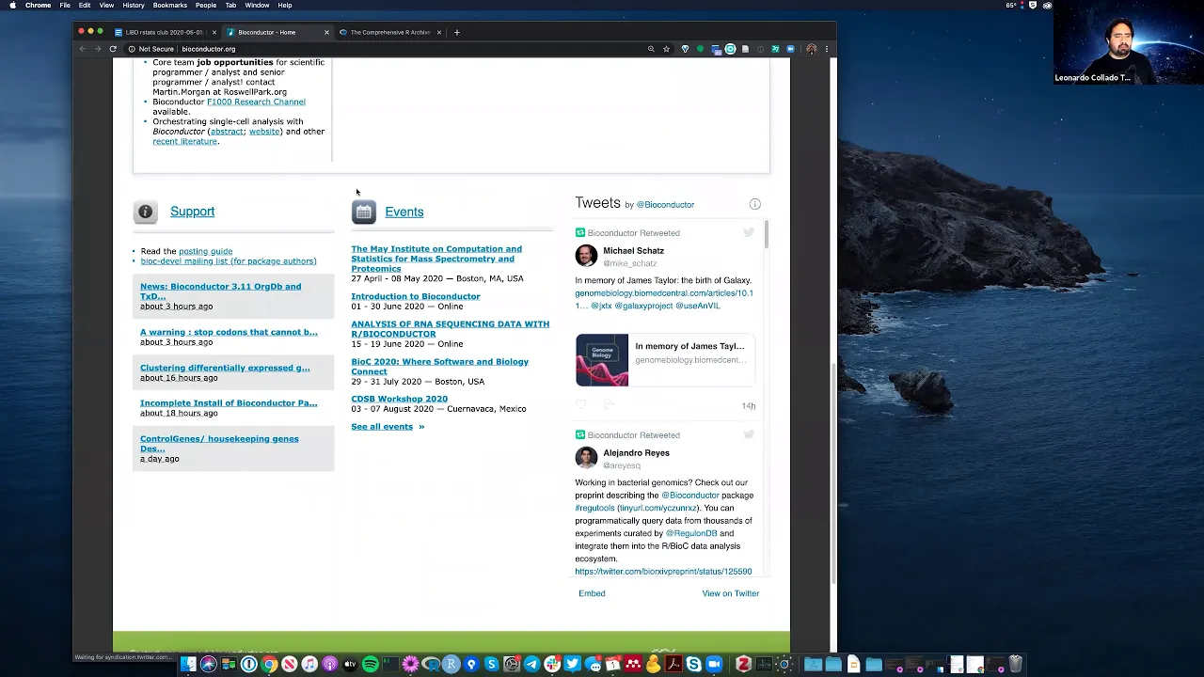Click the tweets widget scrollbar
The width and height of the screenshot is (1204, 677).
pyautogui.click(x=767, y=235)
